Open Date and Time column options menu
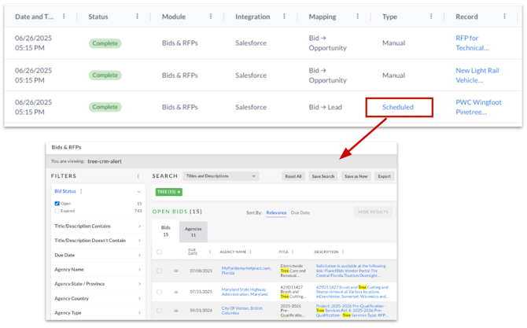The height and width of the screenshot is (328, 527). tap(64, 17)
